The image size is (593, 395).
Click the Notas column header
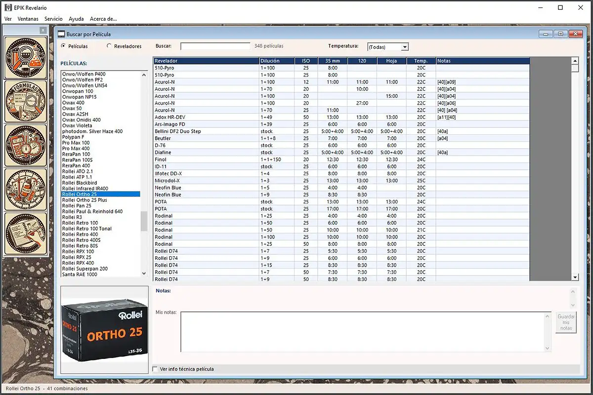coord(483,61)
